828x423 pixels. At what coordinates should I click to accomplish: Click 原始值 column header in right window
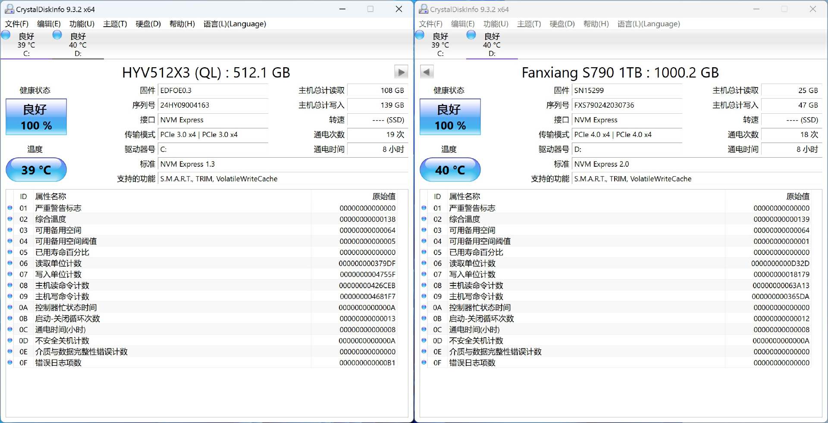pyautogui.click(x=798, y=196)
